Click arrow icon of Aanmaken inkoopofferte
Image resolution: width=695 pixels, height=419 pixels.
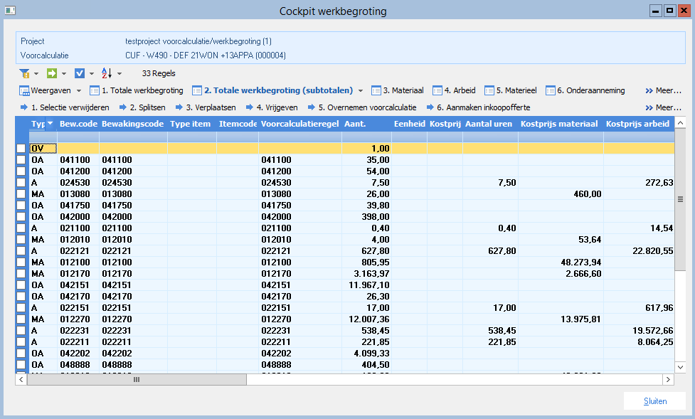tap(430, 107)
